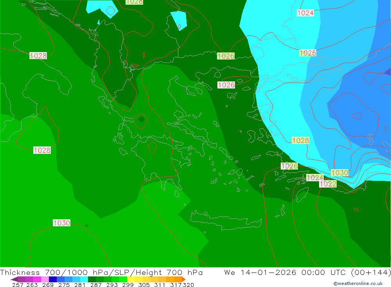Click the orange arrow at legend end
The width and height of the screenshot is (391, 287).
click(x=184, y=279)
